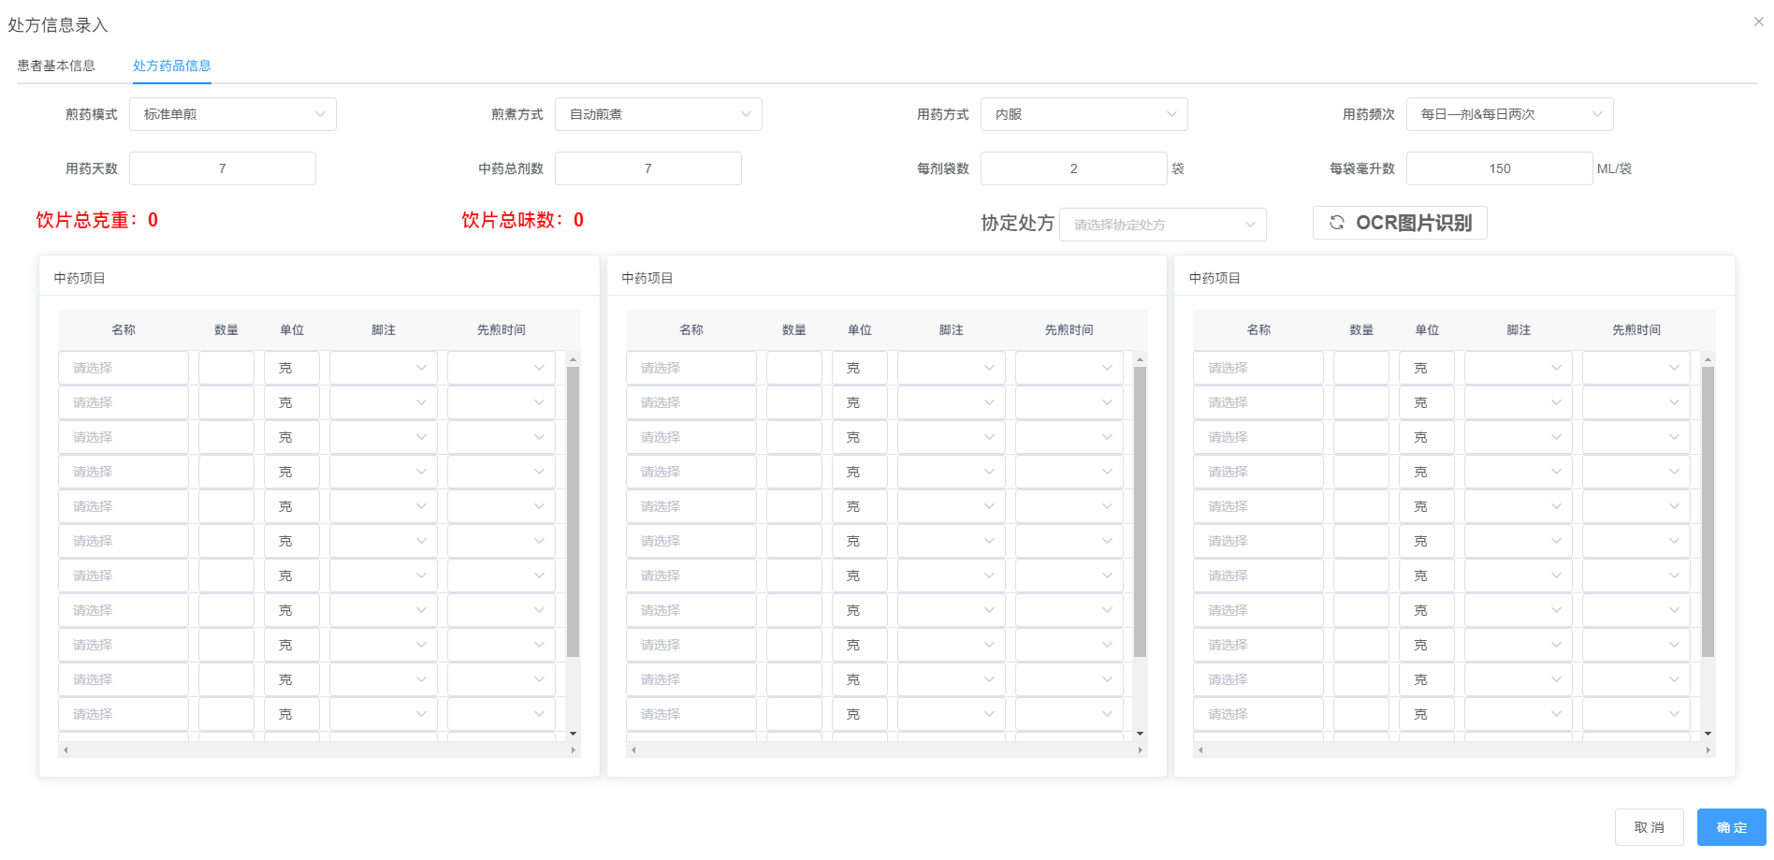Click the up scroll arrow in right 中药项目 table
1774x860 pixels.
pyautogui.click(x=1708, y=359)
